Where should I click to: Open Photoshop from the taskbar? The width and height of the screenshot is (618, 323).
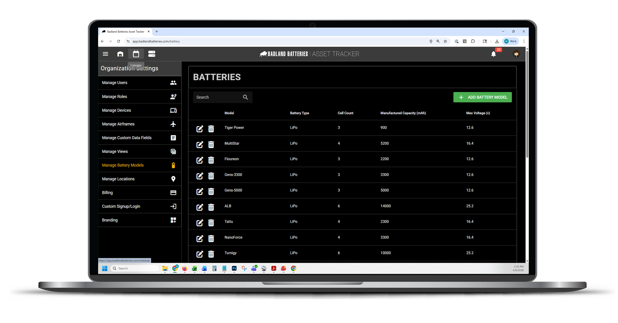point(234,269)
